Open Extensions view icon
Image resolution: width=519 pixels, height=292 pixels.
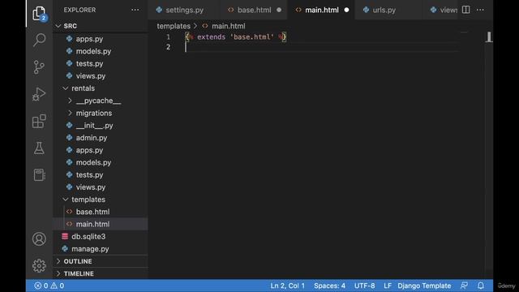click(39, 121)
